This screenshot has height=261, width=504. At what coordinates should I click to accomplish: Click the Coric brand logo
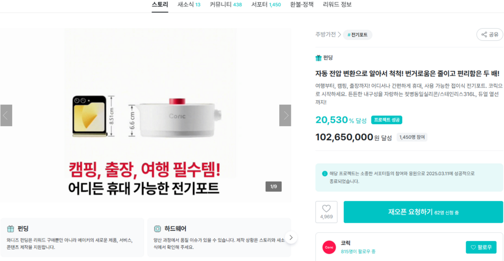pos(329,247)
